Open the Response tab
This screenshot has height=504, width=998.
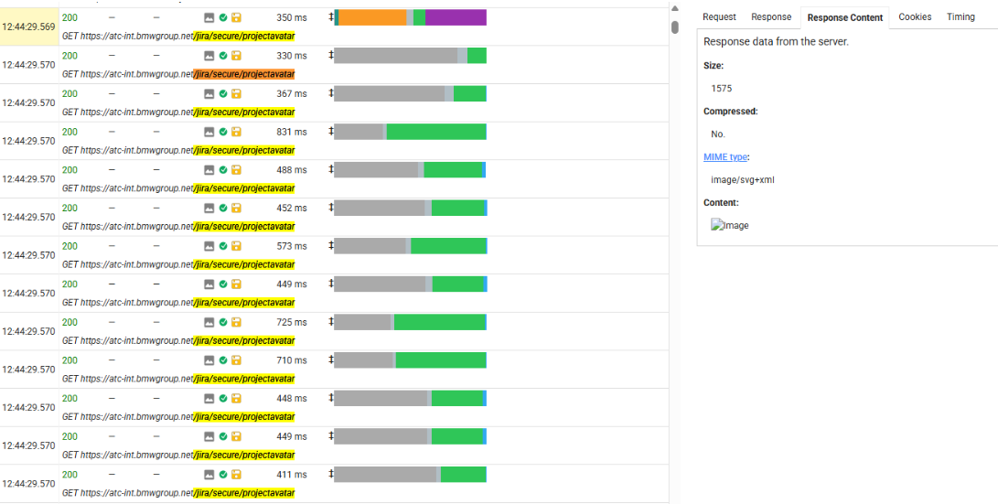pyautogui.click(x=771, y=17)
